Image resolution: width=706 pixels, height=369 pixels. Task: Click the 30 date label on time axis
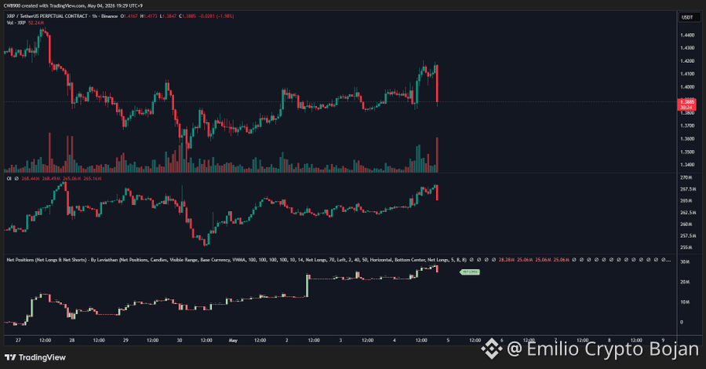(x=179, y=341)
